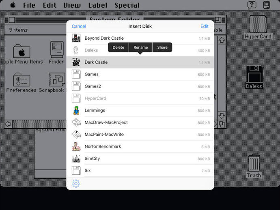This screenshot has width=280, height=210.
Task: Select the SimCity disk name
Action: 92,159
